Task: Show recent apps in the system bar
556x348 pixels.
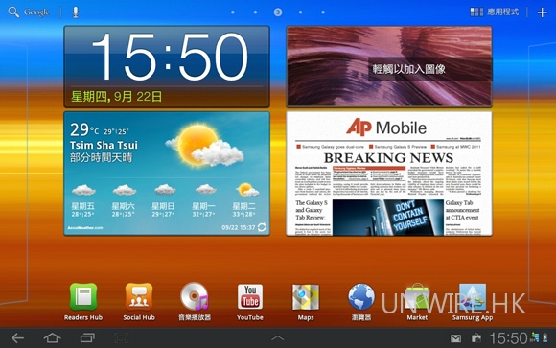Action: coord(87,338)
